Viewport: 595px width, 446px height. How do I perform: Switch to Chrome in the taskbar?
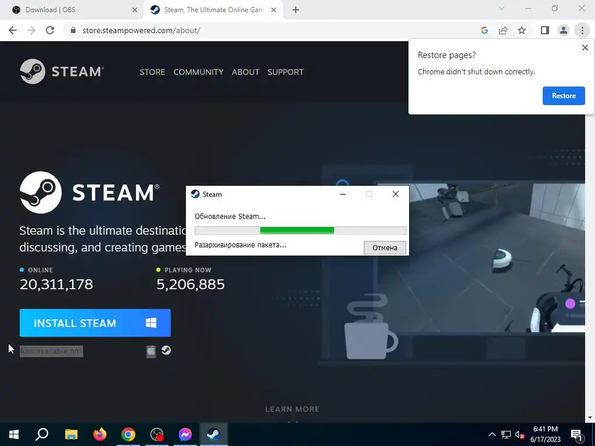[128, 434]
